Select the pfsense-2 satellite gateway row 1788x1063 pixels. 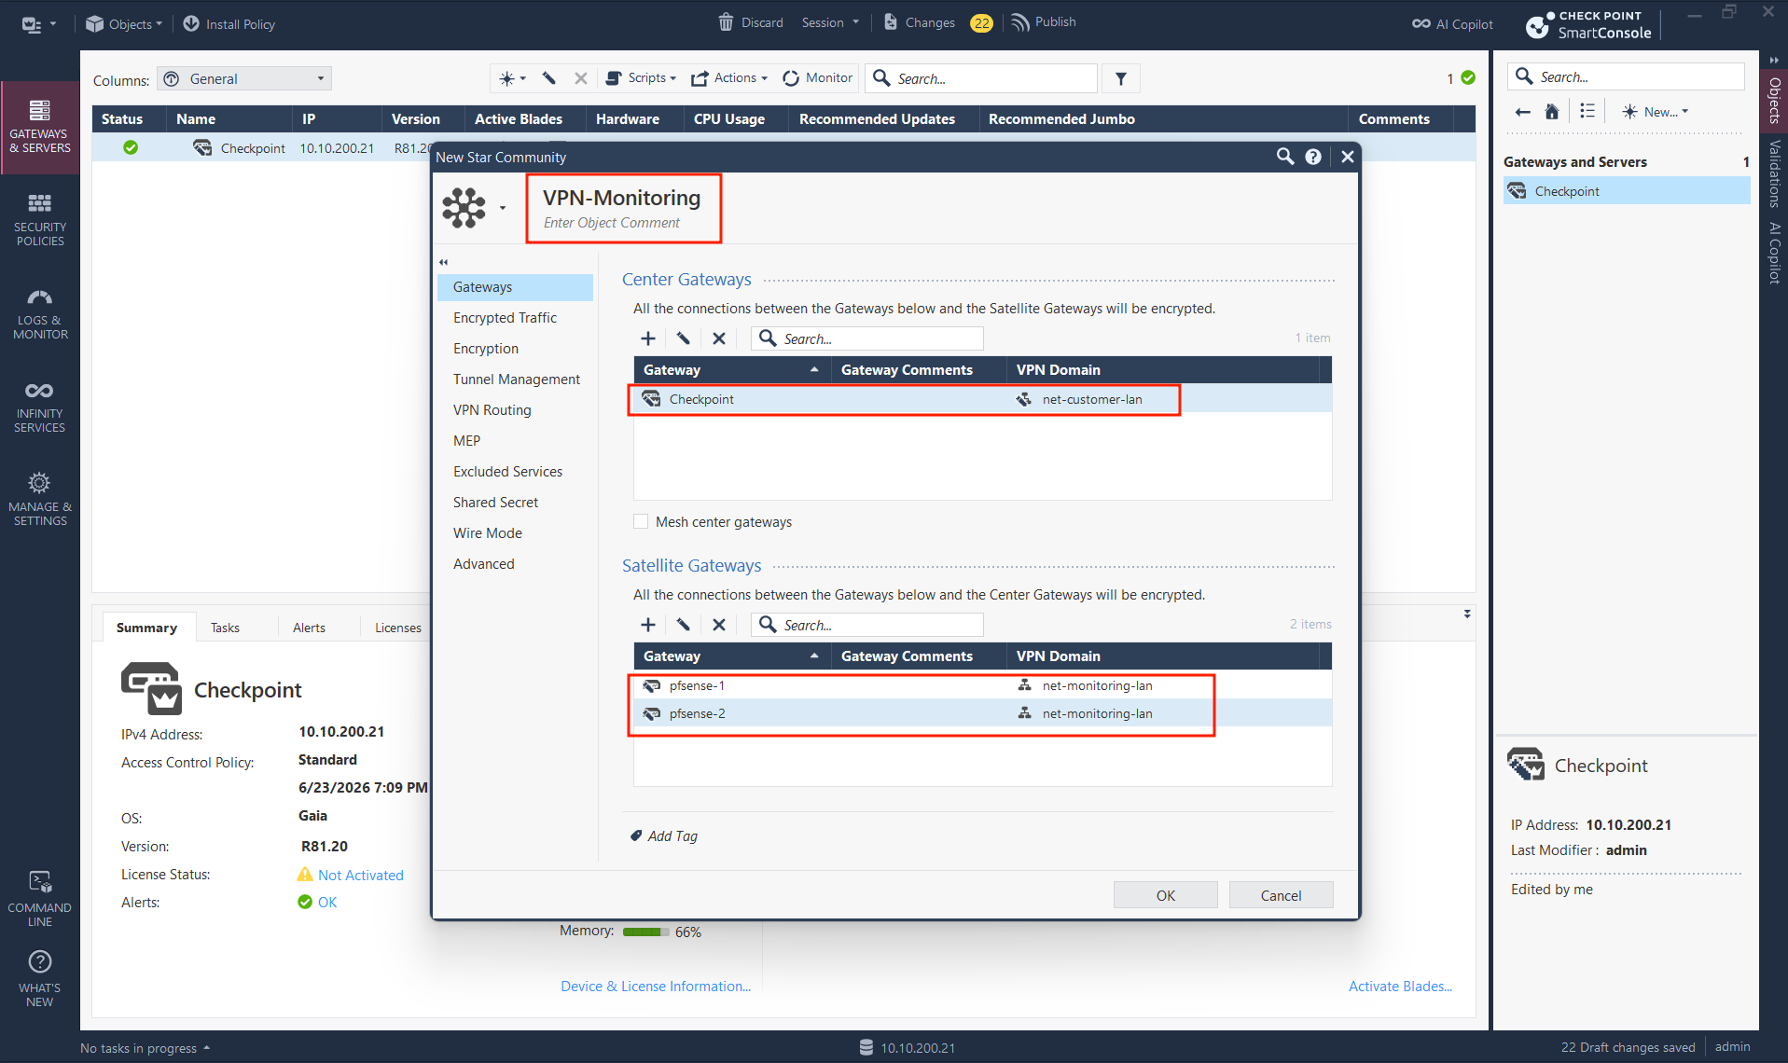(x=982, y=713)
